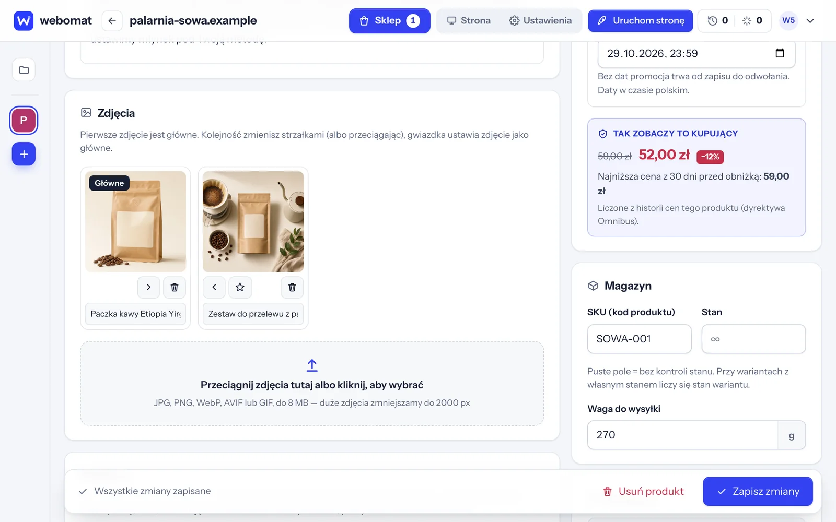The height and width of the screenshot is (522, 836).
Task: Click the Stan stock quantity field
Action: pyautogui.click(x=753, y=339)
